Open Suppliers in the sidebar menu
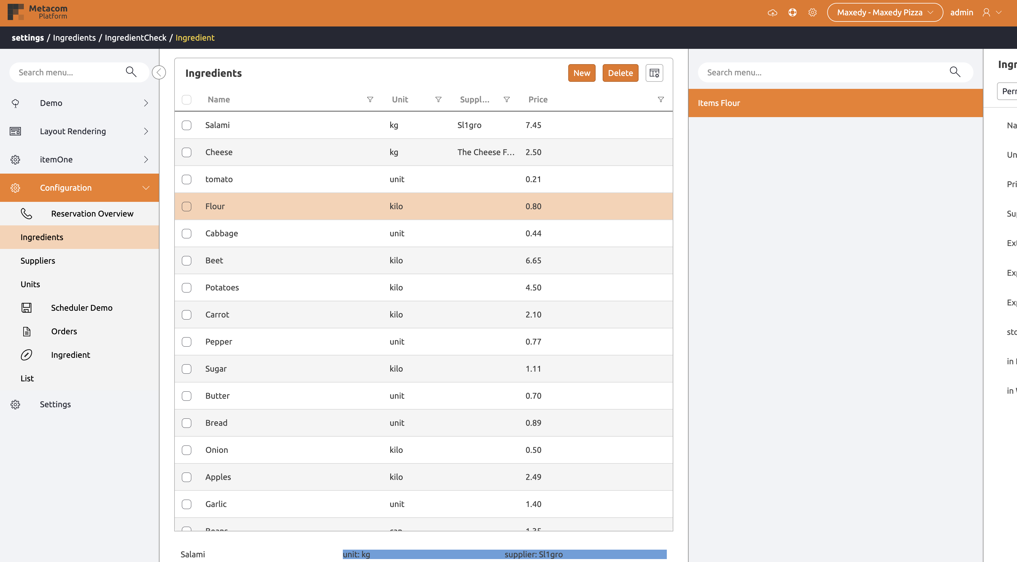This screenshot has height=562, width=1017. [x=38, y=260]
